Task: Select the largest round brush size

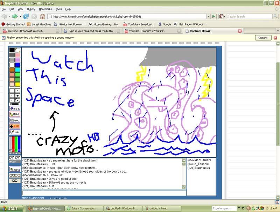Action: tap(17, 95)
